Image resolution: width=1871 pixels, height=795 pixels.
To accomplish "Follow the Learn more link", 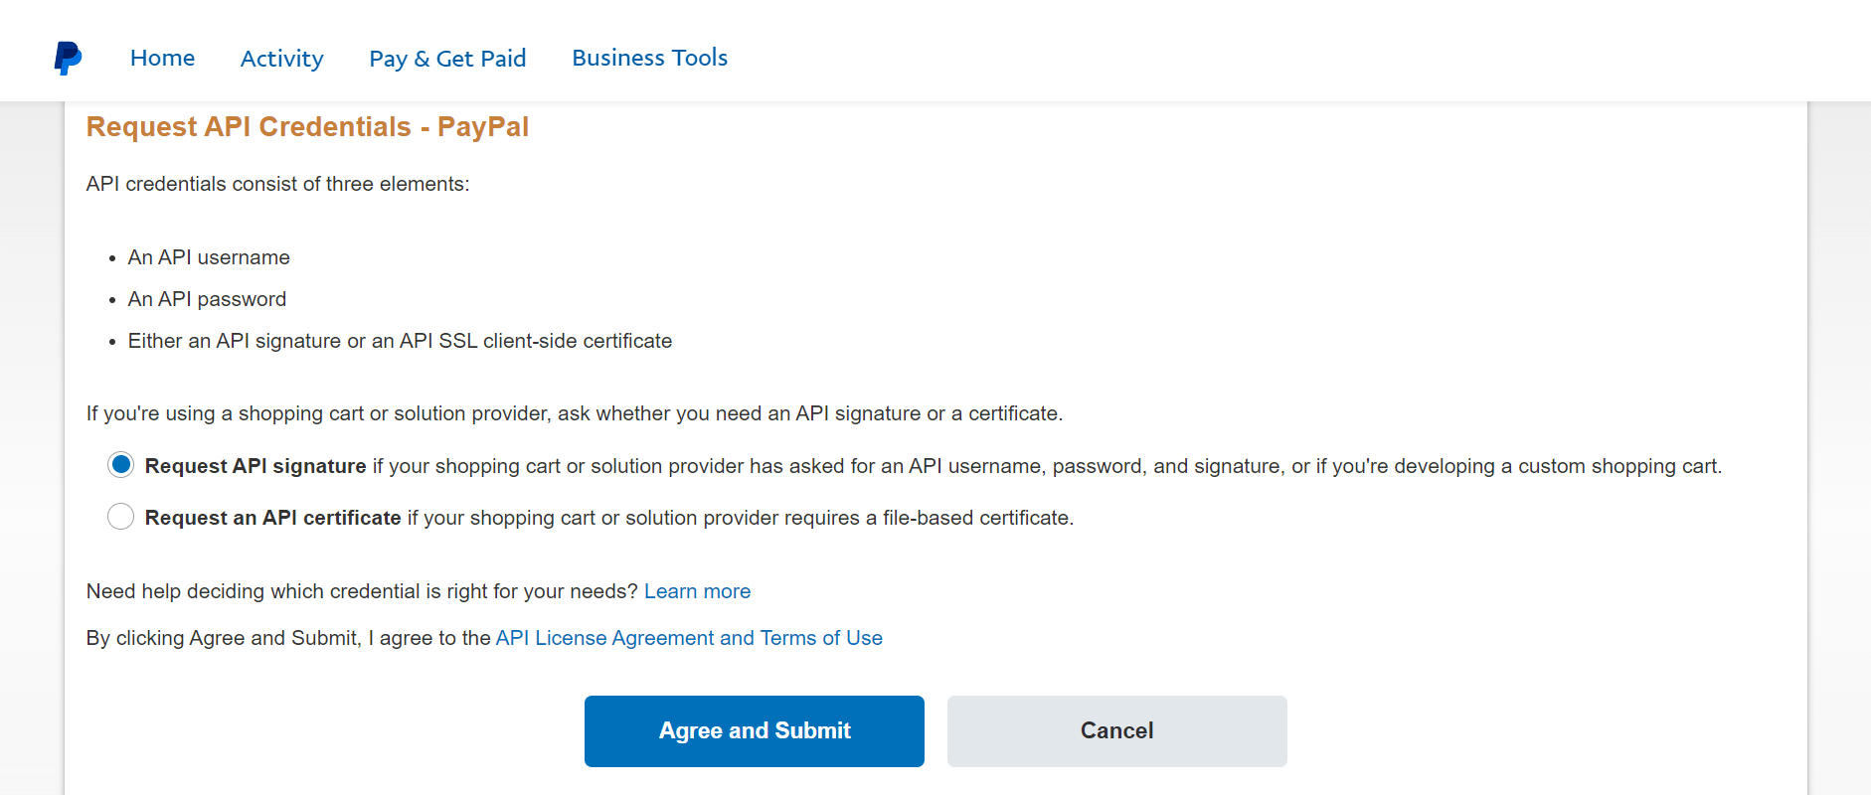I will (697, 591).
